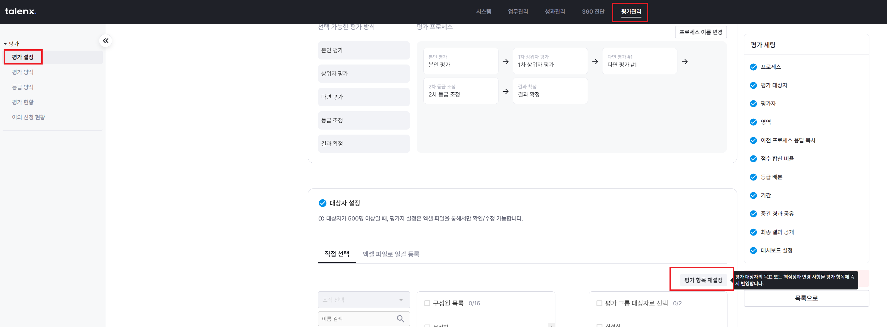Click the blue check icon beside 대상자 설정
Viewport: 887px width, 327px height.
click(x=323, y=203)
